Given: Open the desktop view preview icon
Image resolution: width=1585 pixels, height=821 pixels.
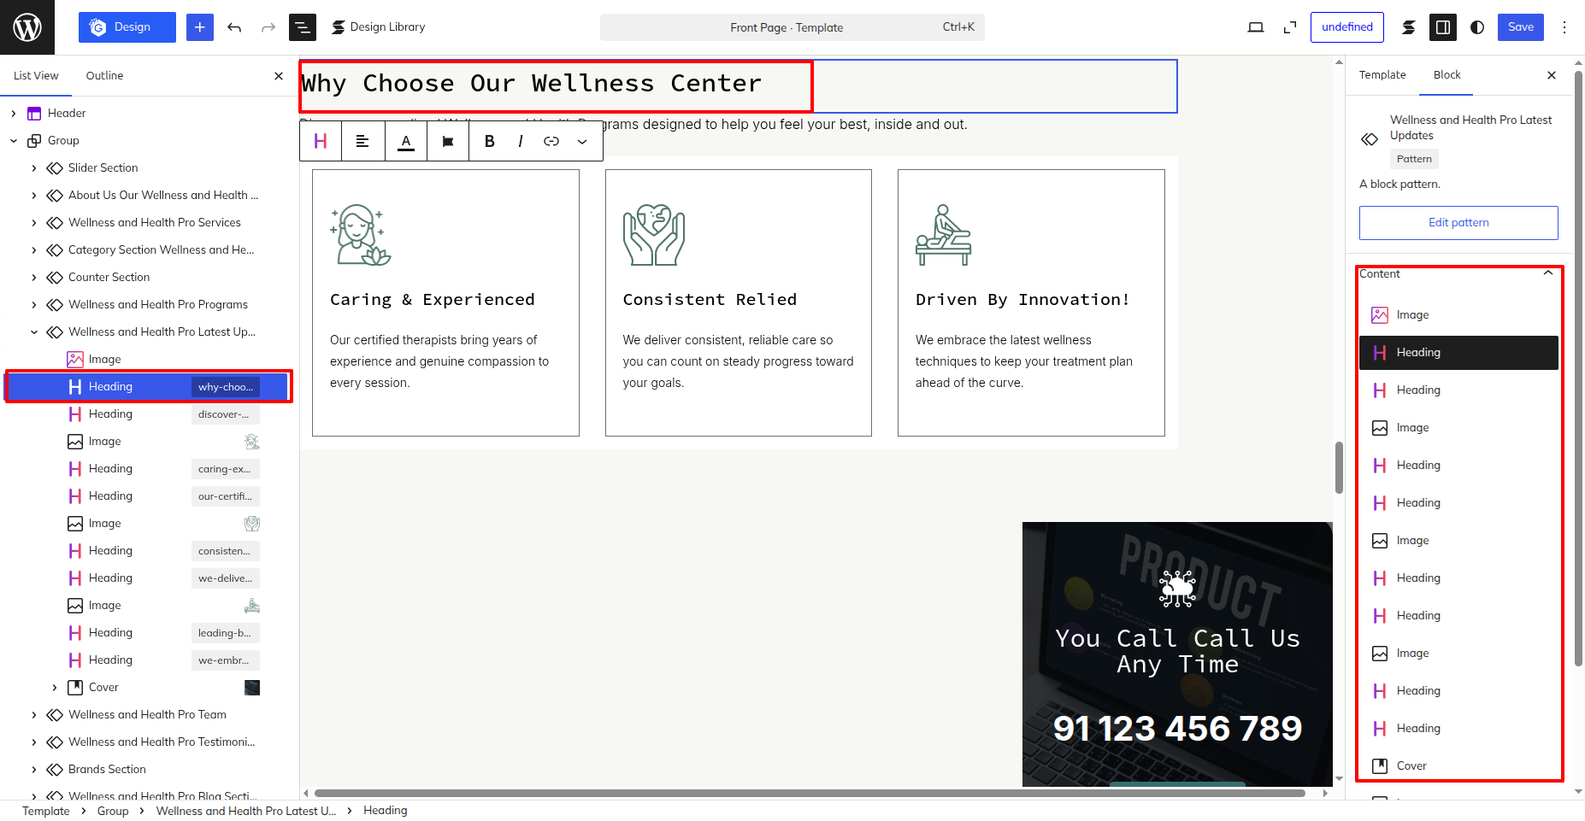Looking at the screenshot, I should (x=1256, y=27).
